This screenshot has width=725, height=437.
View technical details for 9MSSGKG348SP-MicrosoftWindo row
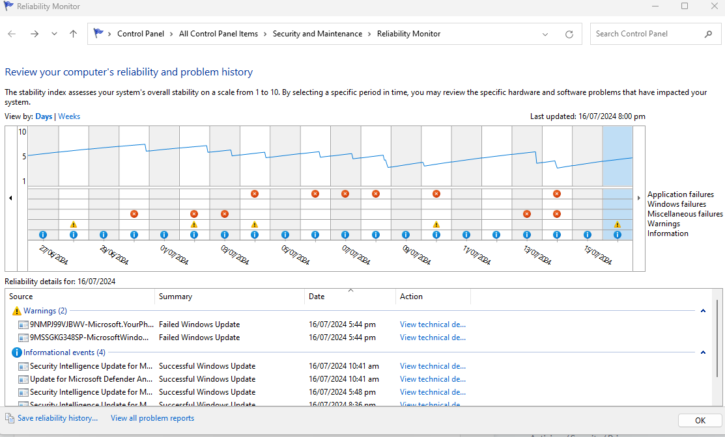point(433,338)
